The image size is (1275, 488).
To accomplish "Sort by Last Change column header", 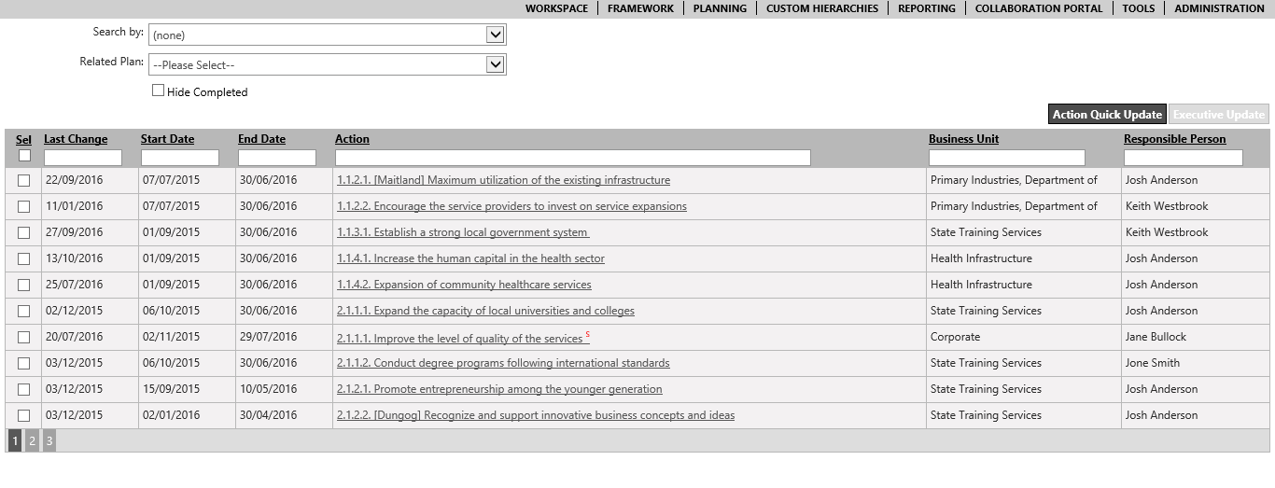I will click(76, 139).
